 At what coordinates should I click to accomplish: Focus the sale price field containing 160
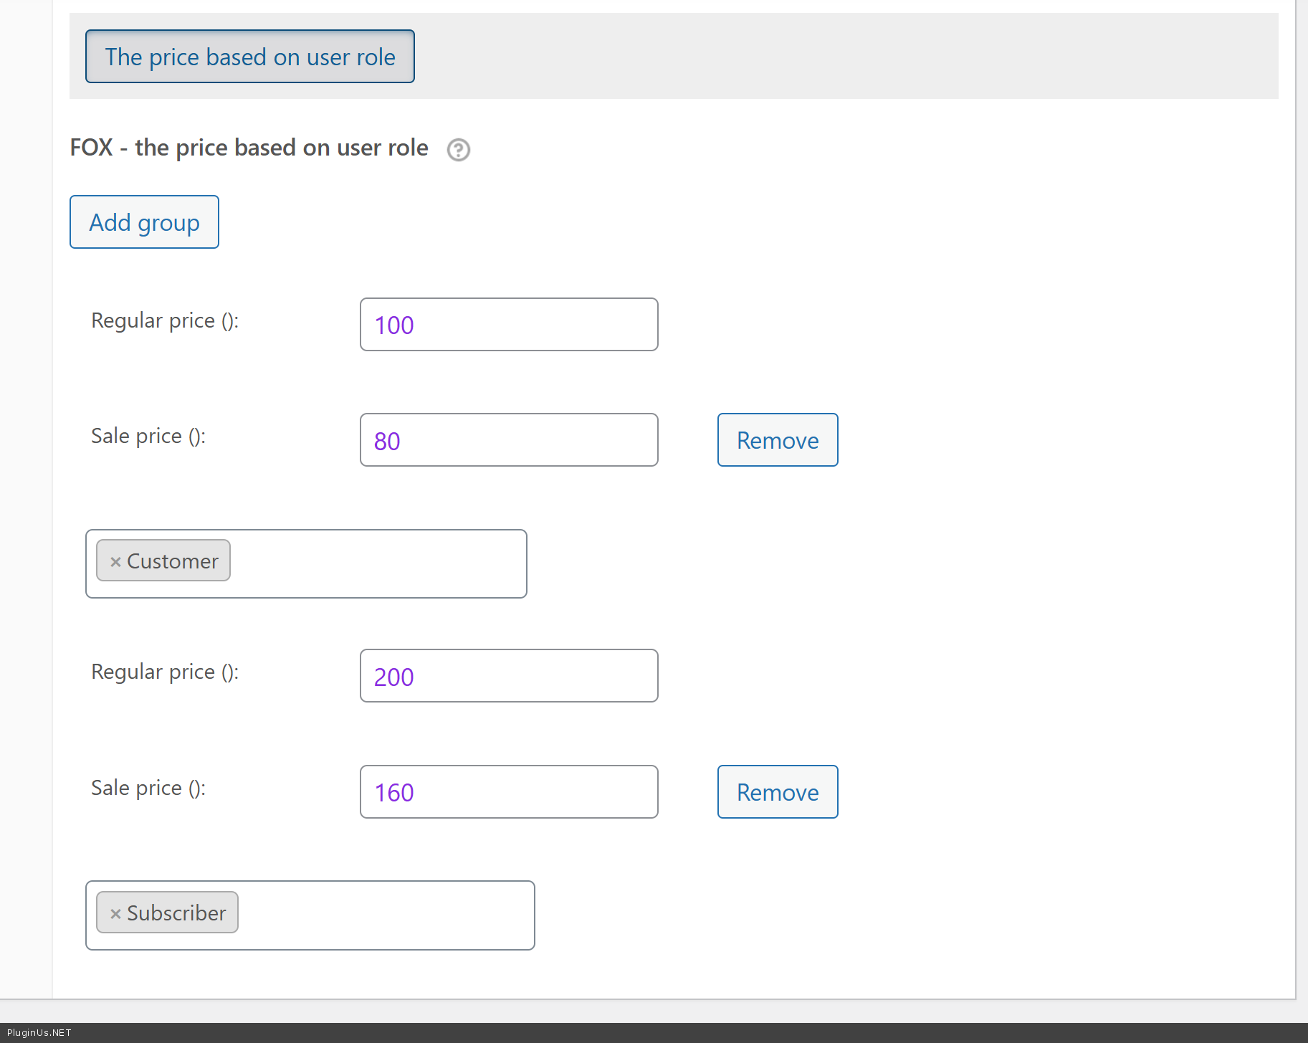tap(508, 792)
